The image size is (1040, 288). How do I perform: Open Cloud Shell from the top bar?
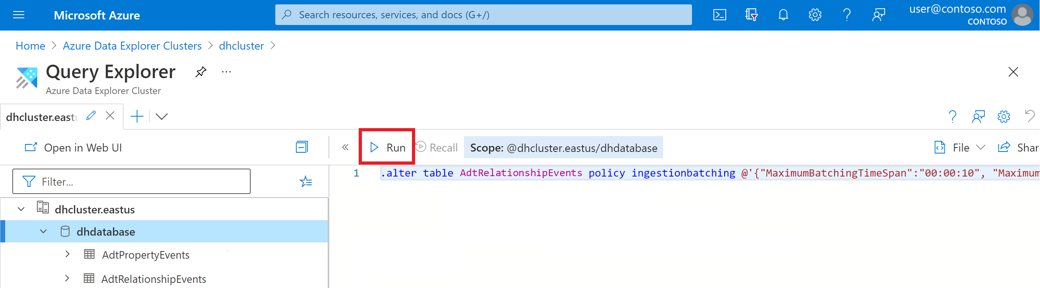click(719, 15)
